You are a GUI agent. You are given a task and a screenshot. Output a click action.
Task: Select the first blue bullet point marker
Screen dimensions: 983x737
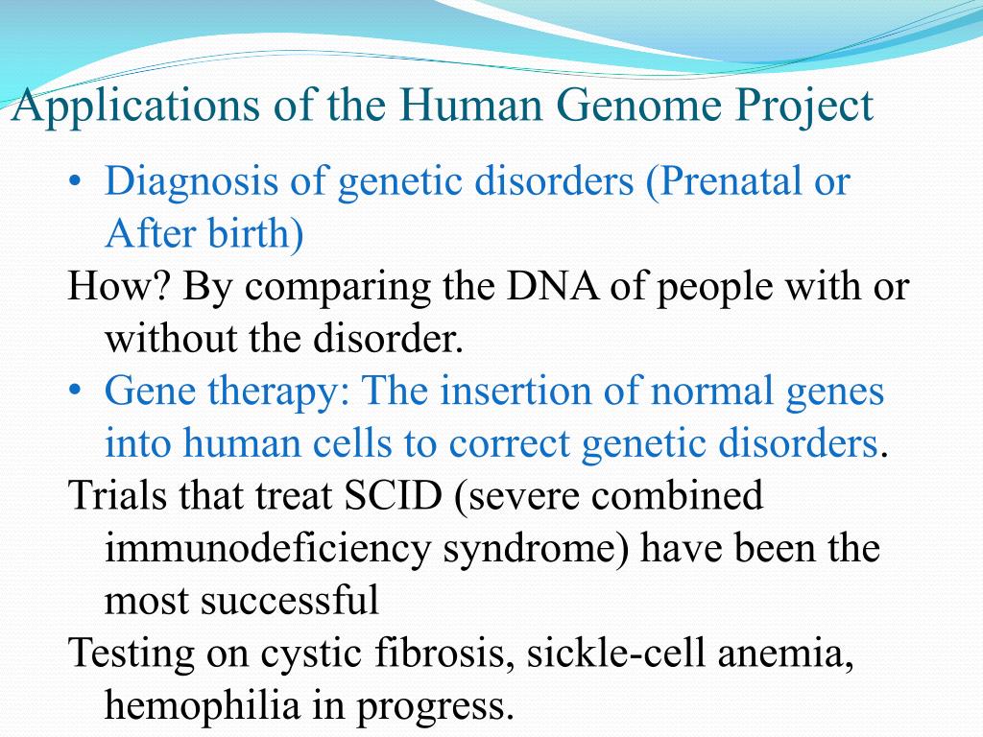click(x=75, y=182)
